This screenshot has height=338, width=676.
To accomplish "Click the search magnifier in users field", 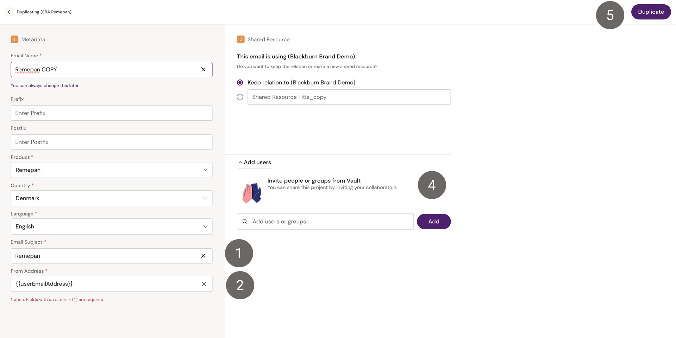I will [x=245, y=222].
